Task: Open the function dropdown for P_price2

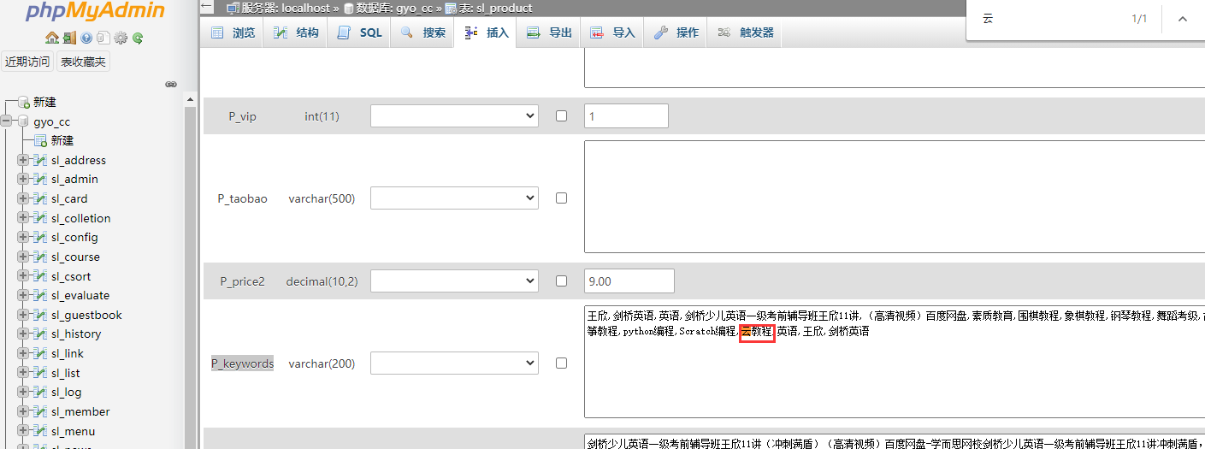Action: pos(454,281)
